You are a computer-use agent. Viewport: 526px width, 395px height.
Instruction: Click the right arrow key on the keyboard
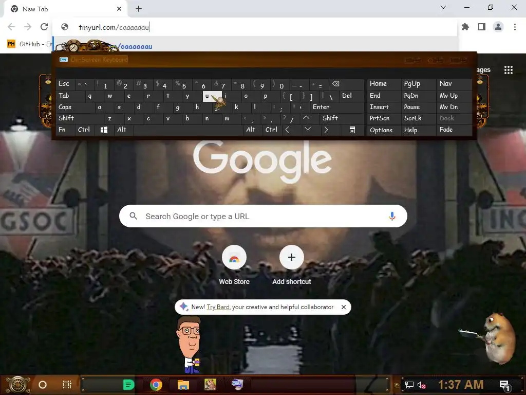326,130
